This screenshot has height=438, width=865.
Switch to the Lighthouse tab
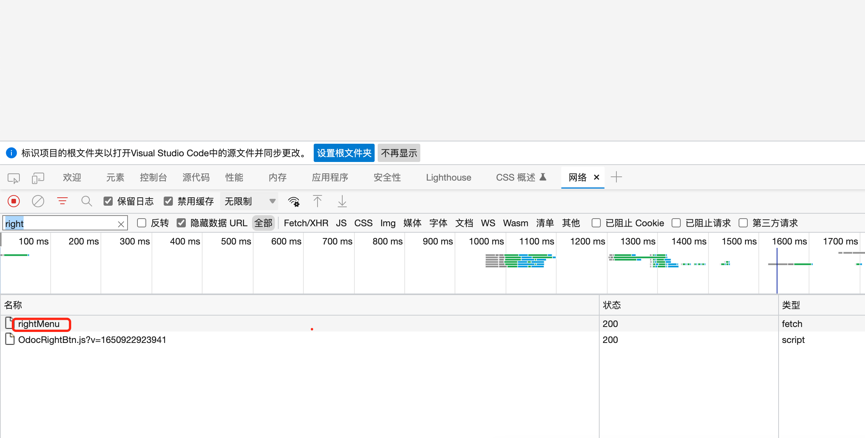click(x=448, y=178)
